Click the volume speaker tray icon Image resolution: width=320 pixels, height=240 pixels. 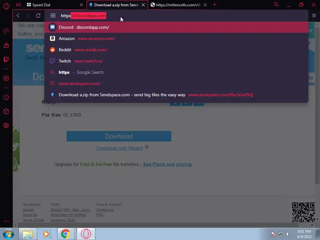click(x=288, y=234)
